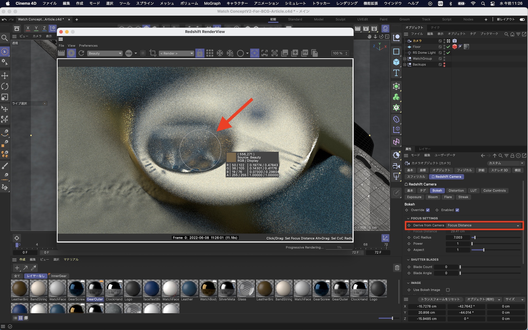The image size is (528, 330).
Task: Expand the WatchGroup object in tree
Action: (x=405, y=59)
